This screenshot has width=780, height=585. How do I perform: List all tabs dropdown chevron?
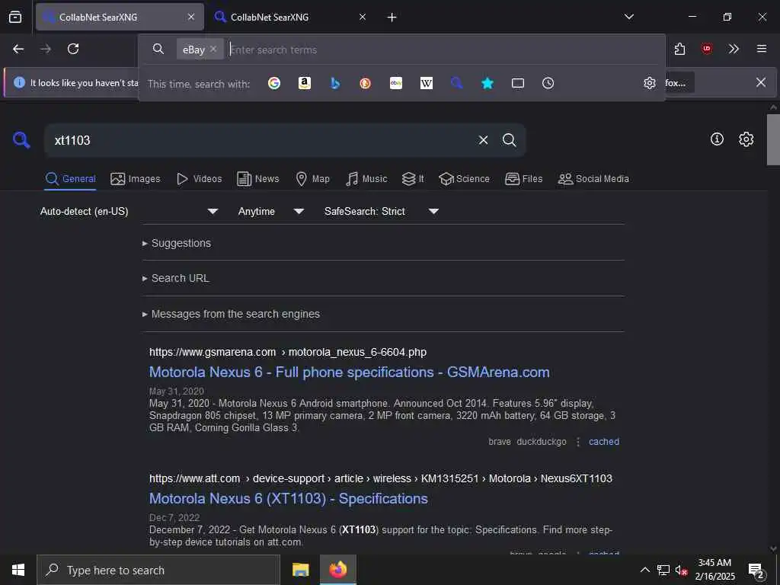(x=628, y=17)
